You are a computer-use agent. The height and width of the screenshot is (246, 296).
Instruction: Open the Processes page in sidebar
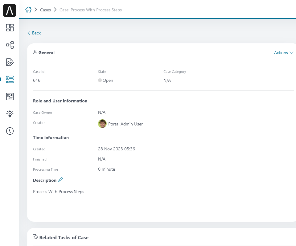(10, 45)
